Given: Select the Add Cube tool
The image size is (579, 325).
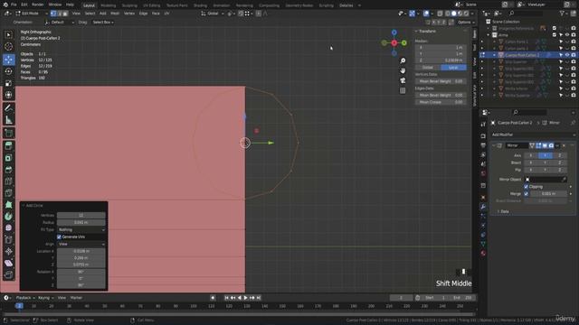Looking at the screenshot, I should pyautogui.click(x=8, y=133).
